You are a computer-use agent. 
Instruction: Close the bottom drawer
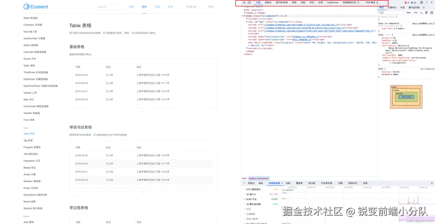[x=432, y=183]
